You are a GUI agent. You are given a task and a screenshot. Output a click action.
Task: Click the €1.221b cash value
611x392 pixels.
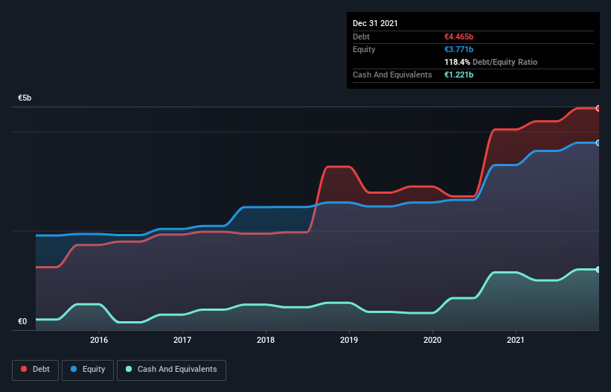click(458, 75)
